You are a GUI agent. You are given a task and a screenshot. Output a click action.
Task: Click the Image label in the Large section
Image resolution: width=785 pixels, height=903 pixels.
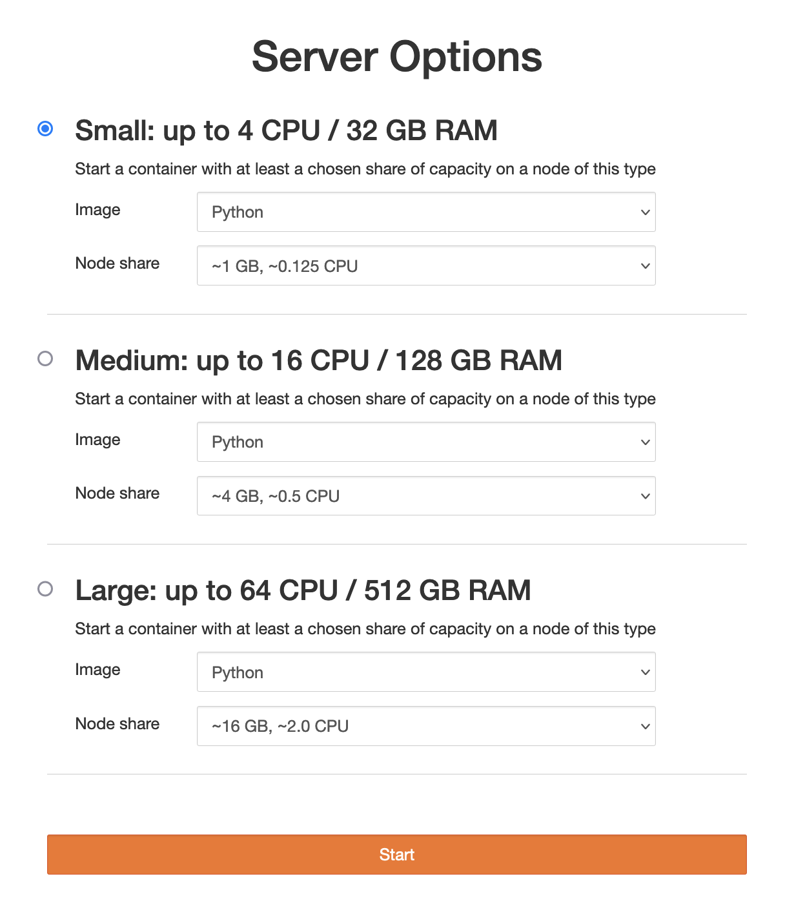pos(97,670)
